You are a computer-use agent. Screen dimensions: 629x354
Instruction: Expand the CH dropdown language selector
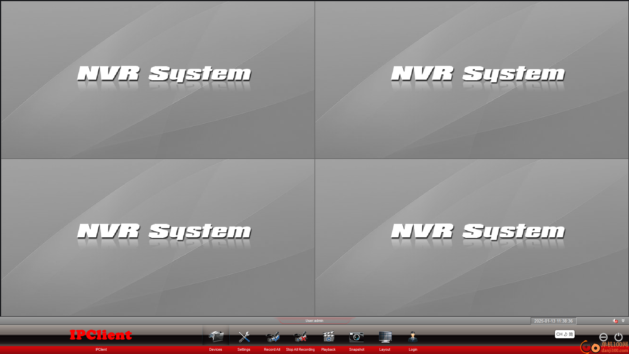tap(565, 334)
